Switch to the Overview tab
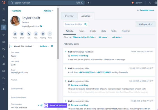158x110 pixels. 69,16
